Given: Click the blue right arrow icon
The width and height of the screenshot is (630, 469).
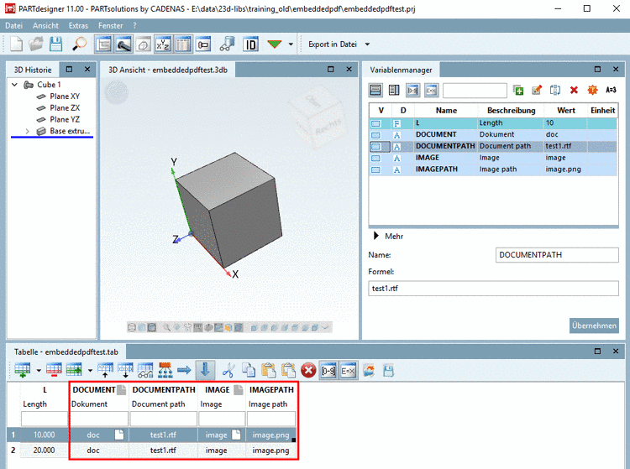Looking at the screenshot, I should click(185, 370).
